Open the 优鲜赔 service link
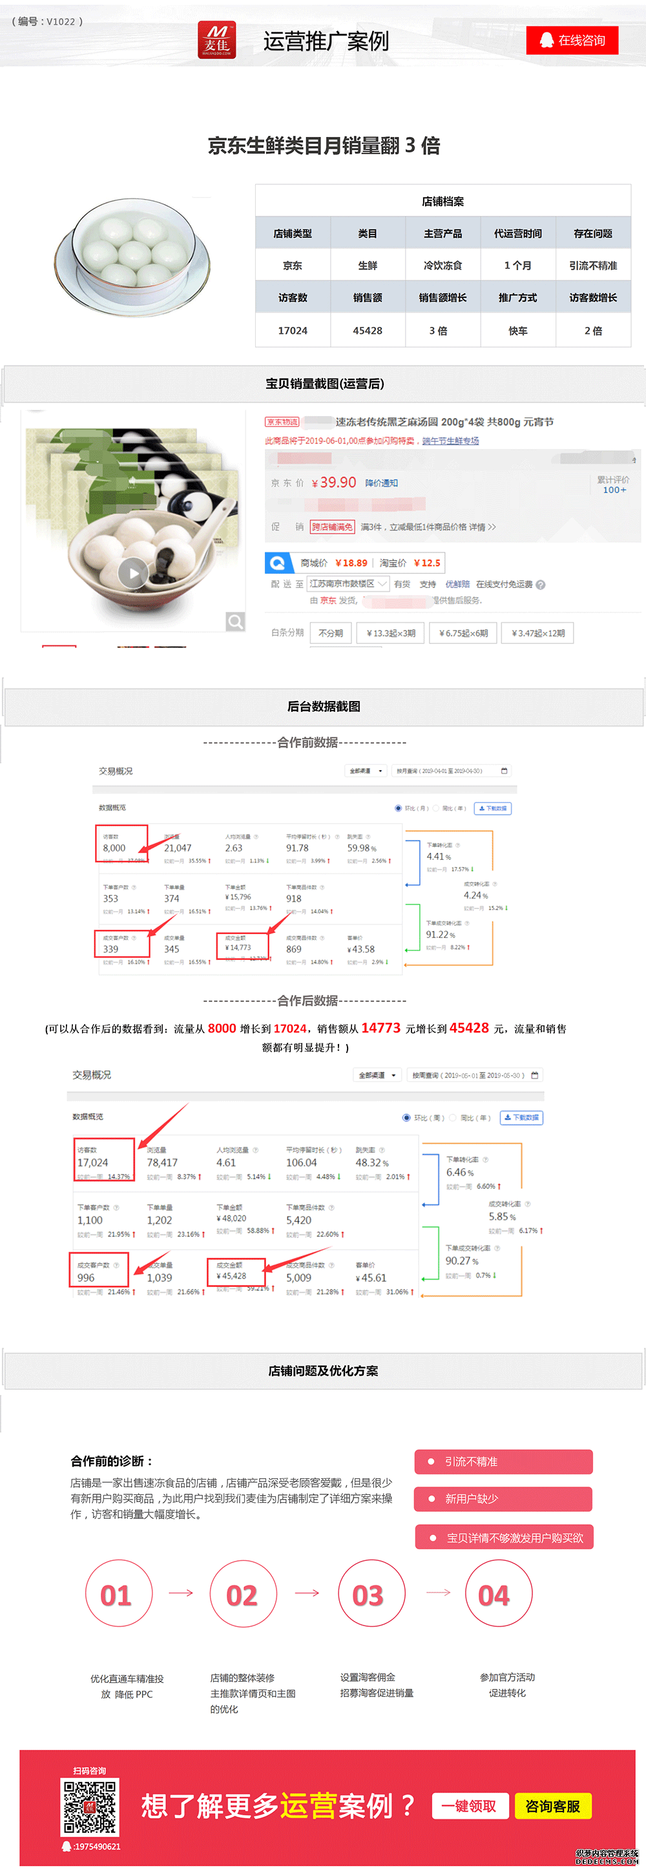The width and height of the screenshot is (646, 1871). (457, 584)
